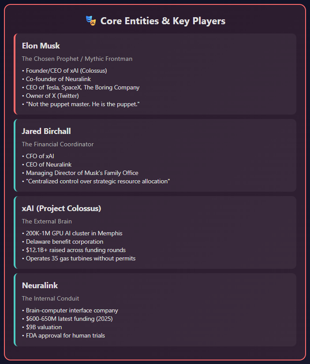Click The External Brain subtitle
310x364 pixels.
47,221
